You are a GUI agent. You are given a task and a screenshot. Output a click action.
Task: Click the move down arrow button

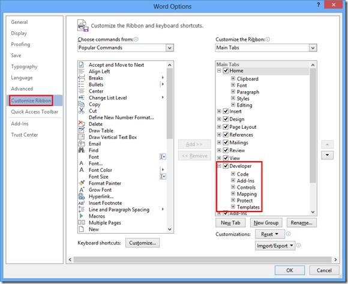click(328, 155)
